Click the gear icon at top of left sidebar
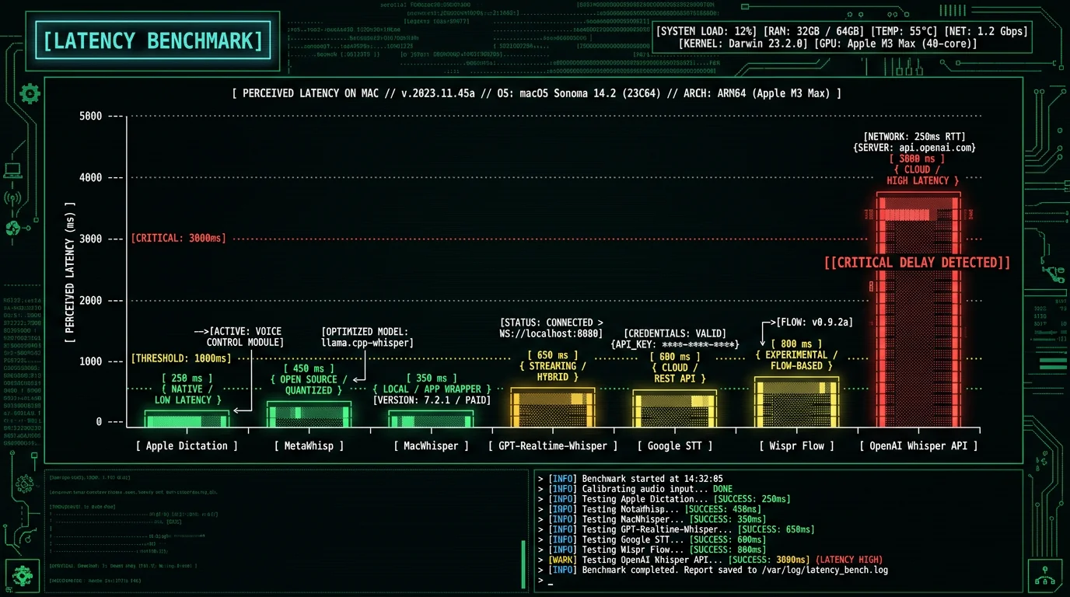This screenshot has width=1070, height=597. tap(30, 94)
